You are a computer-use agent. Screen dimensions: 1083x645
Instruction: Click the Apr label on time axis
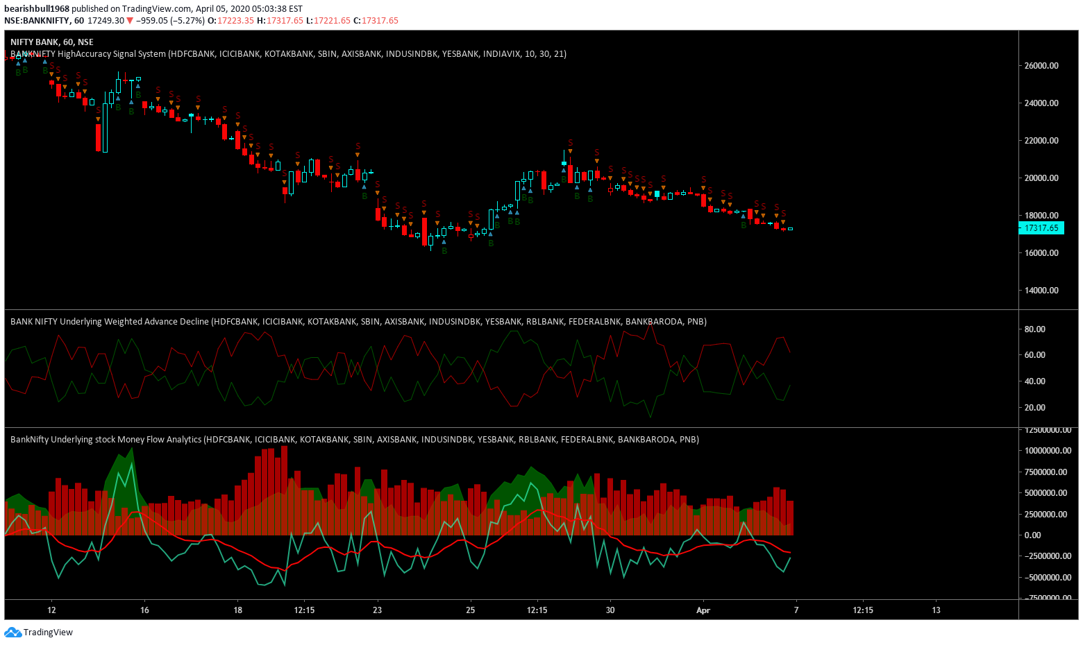(703, 610)
